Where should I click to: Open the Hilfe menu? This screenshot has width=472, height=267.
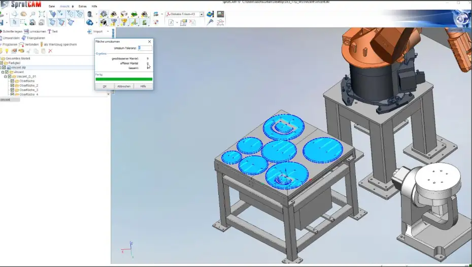click(94, 6)
